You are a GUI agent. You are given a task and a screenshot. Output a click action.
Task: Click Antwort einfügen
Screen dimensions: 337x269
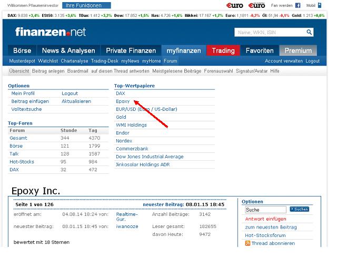click(x=265, y=219)
